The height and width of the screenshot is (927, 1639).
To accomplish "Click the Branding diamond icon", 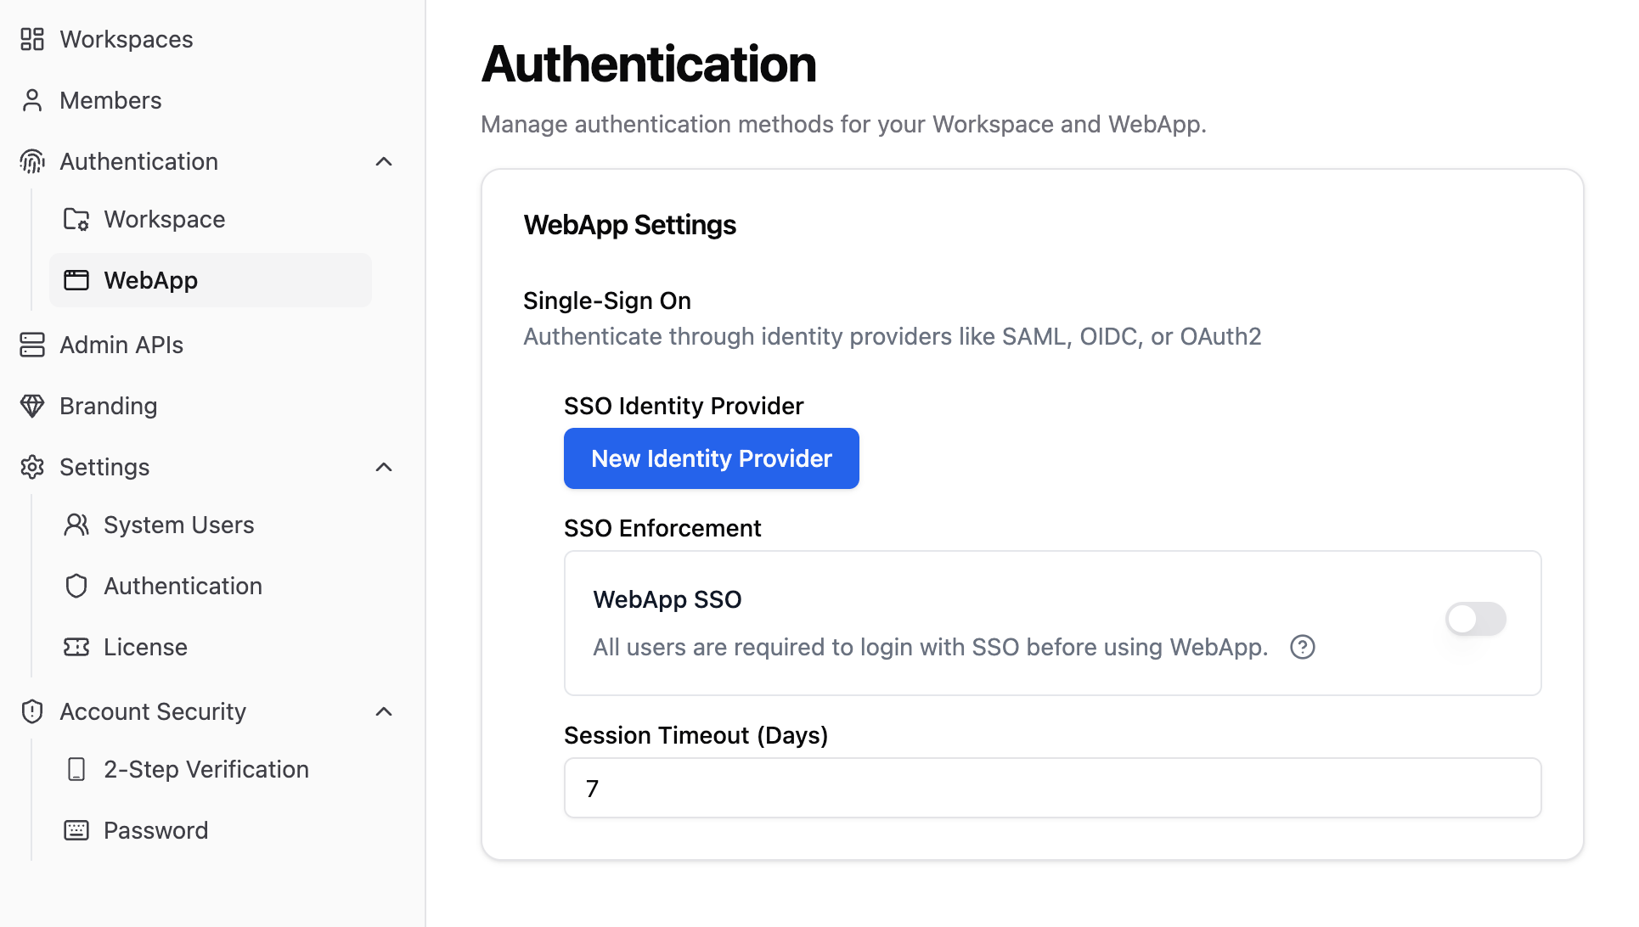I will (32, 406).
